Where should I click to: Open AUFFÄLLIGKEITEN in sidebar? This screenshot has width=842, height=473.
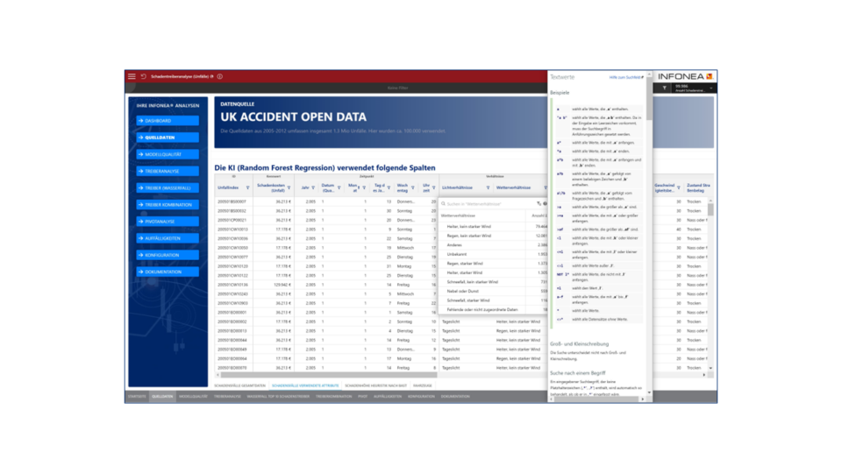pos(168,238)
